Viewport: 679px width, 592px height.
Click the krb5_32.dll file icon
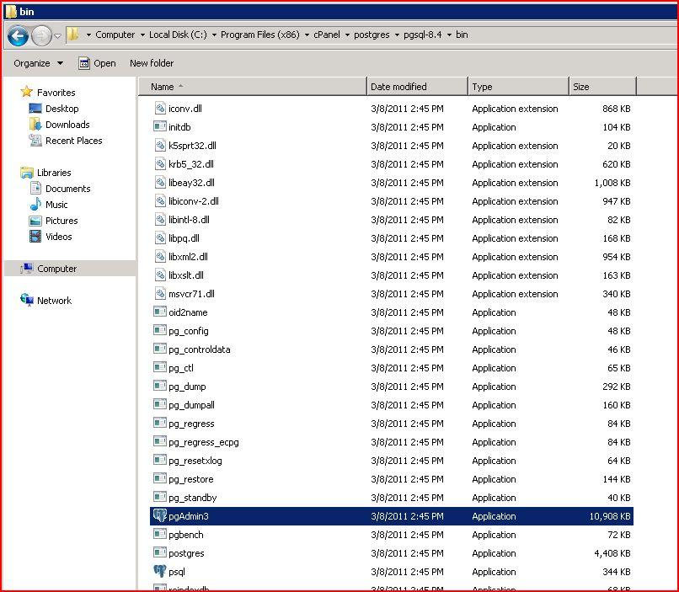point(160,163)
